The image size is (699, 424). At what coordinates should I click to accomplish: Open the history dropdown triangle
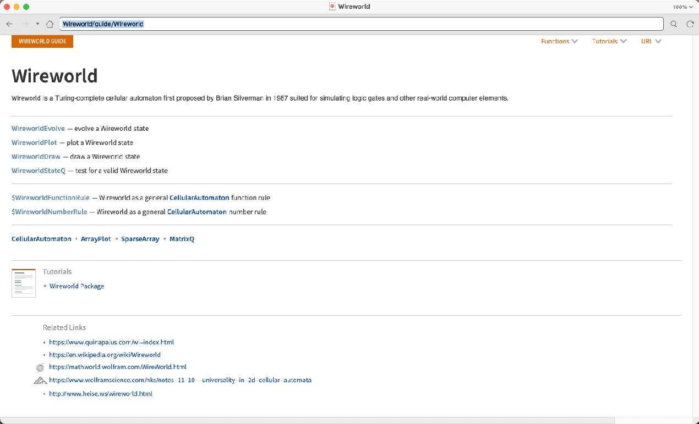pos(37,24)
